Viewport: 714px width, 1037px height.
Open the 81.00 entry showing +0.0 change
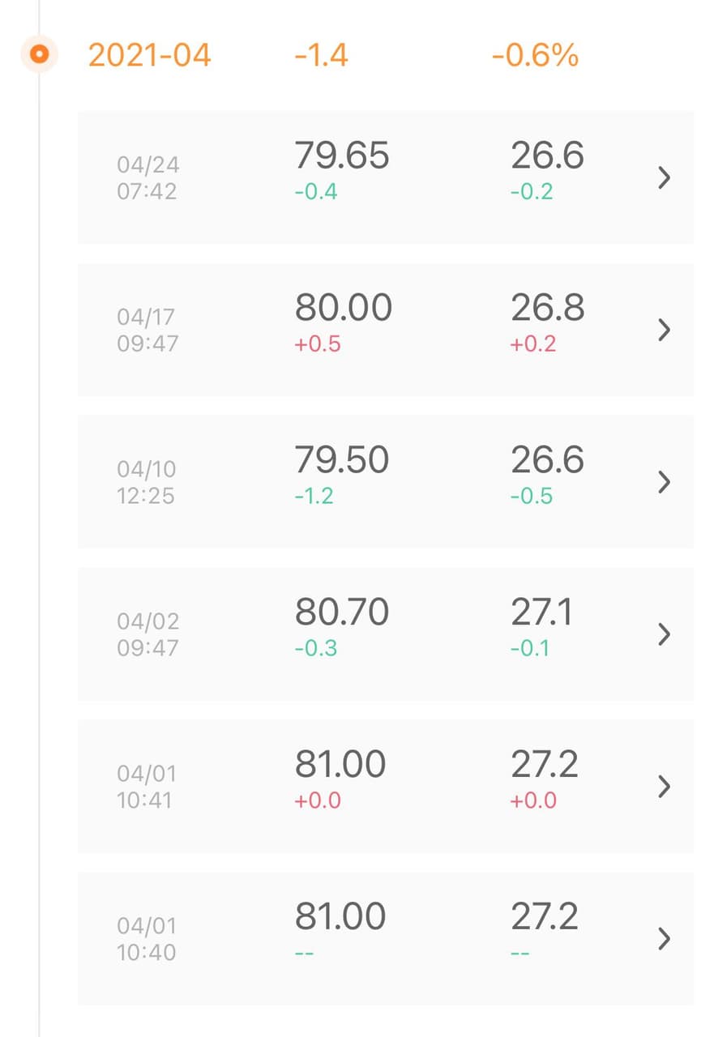[340, 764]
